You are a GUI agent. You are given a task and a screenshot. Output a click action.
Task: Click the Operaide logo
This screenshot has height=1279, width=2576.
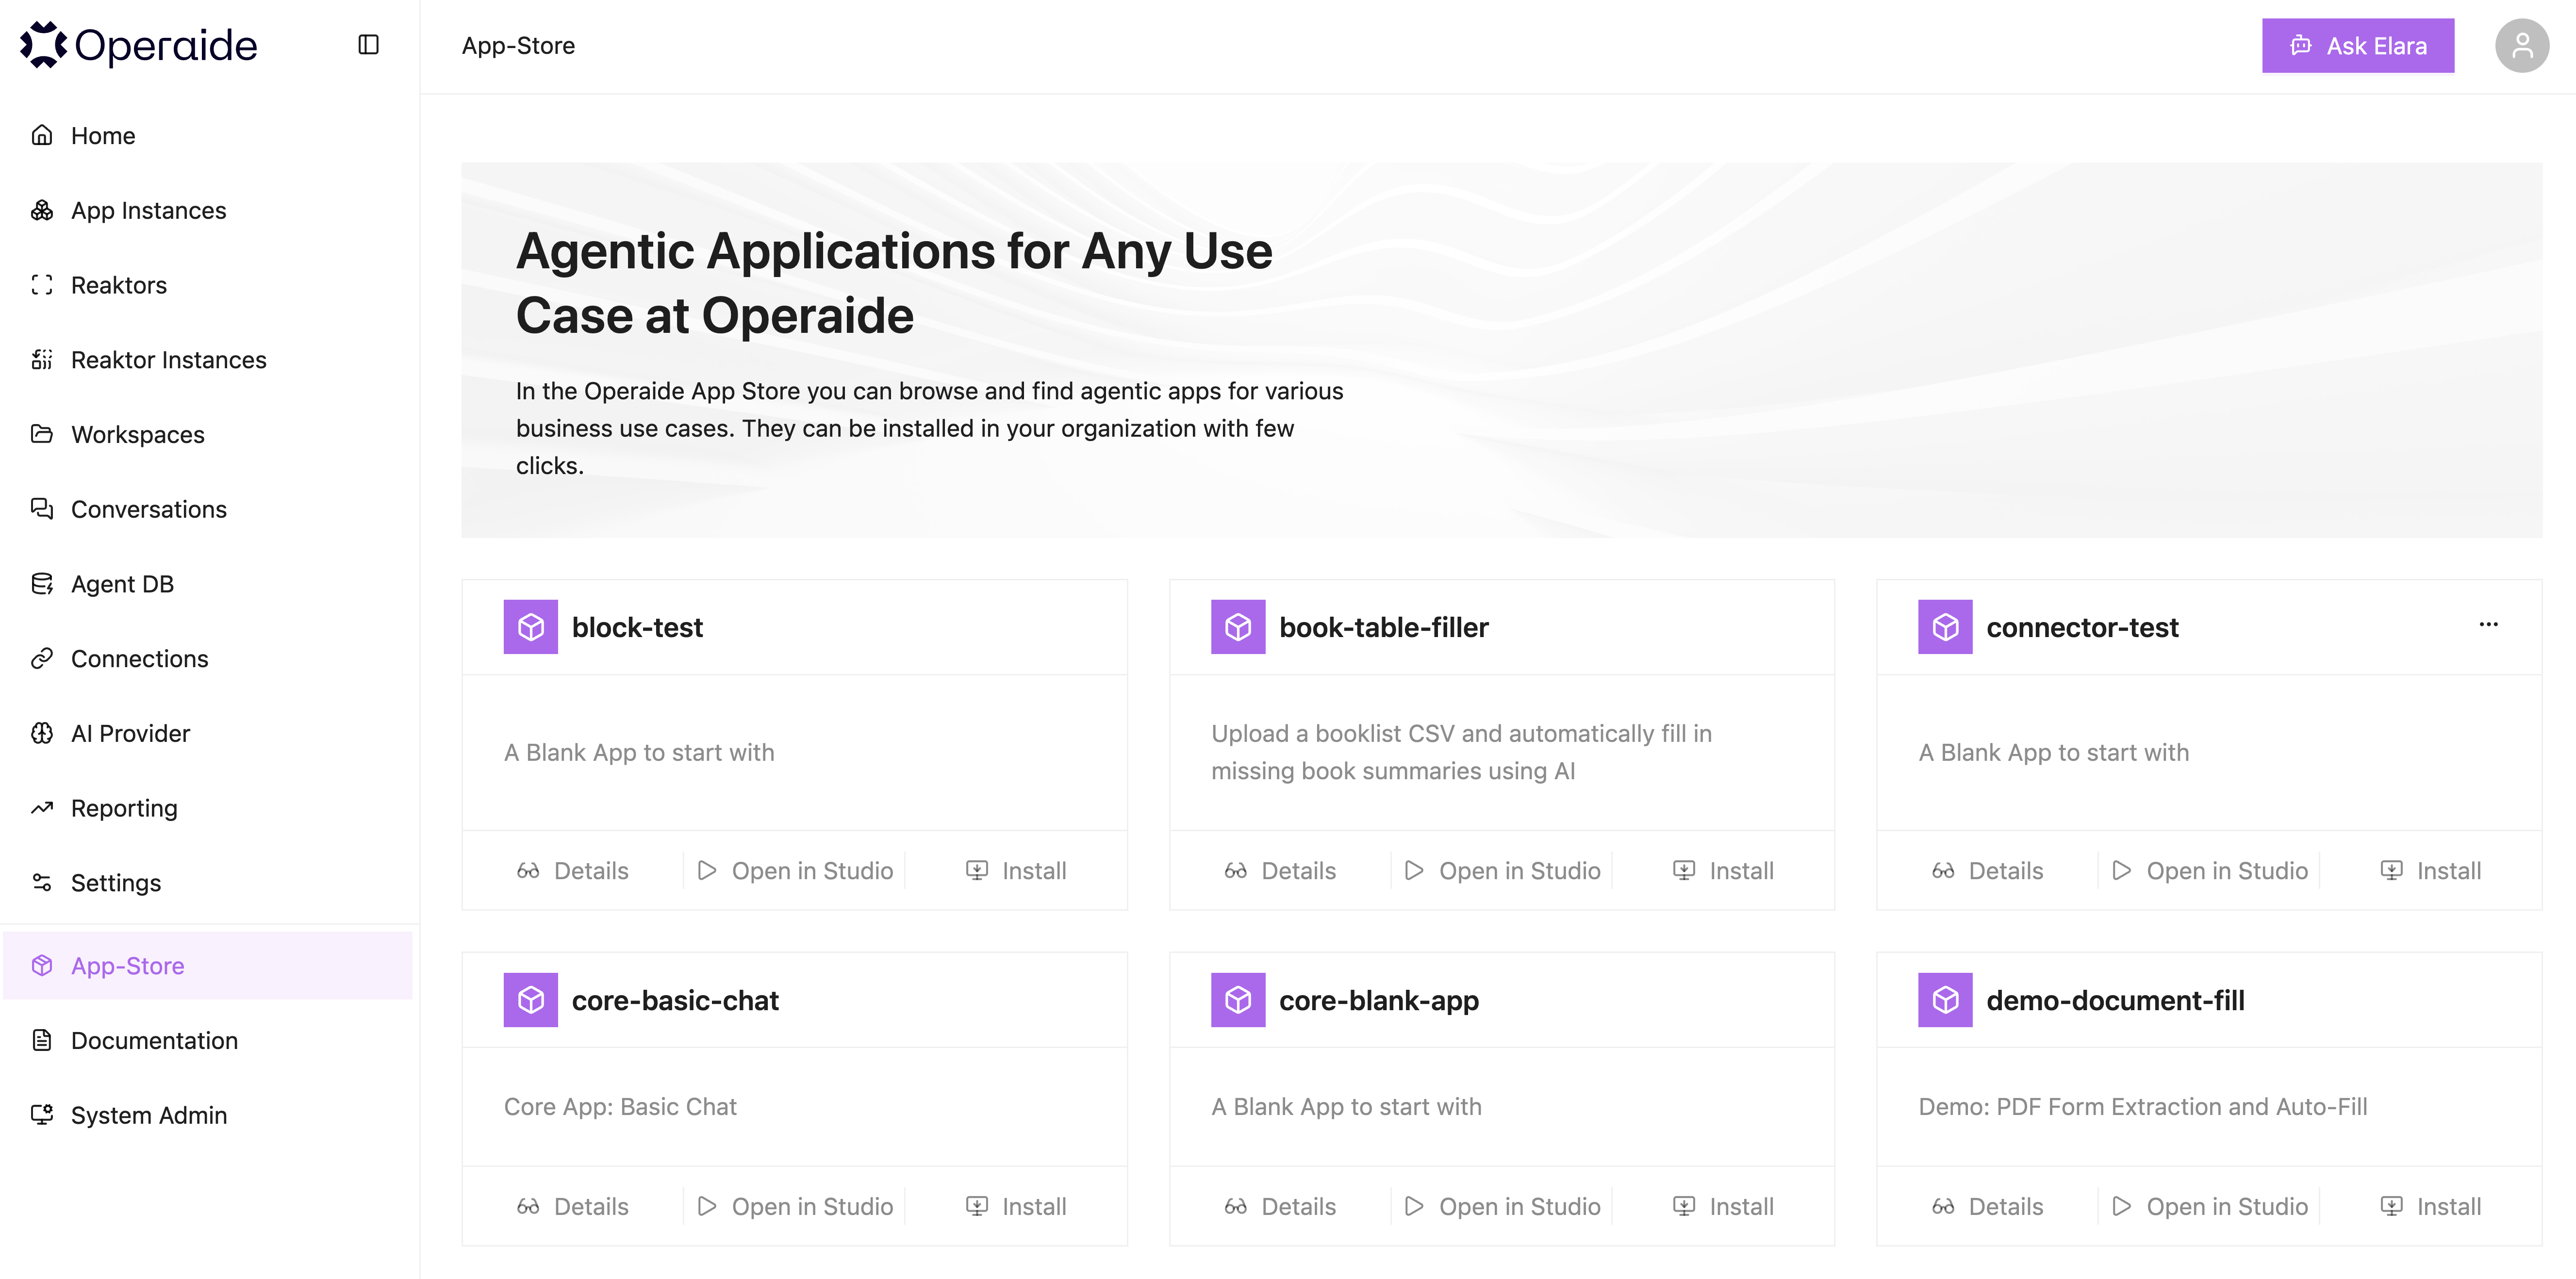(139, 45)
